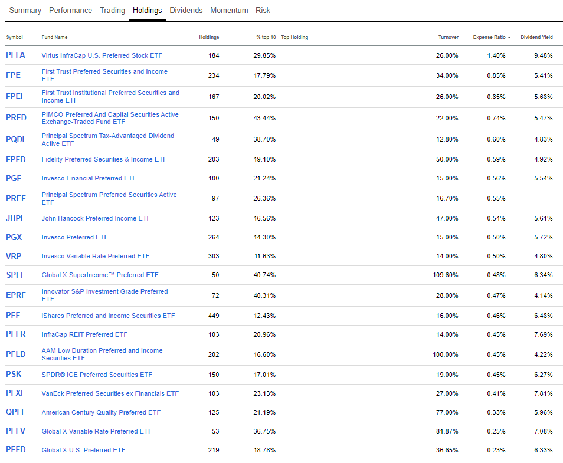This screenshot has height=463, width=563.
Task: Open the Invesco Preferred ETF fund link
Action: point(74,237)
